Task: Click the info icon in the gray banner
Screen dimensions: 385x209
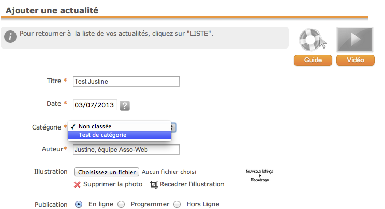Action: [x=10, y=37]
